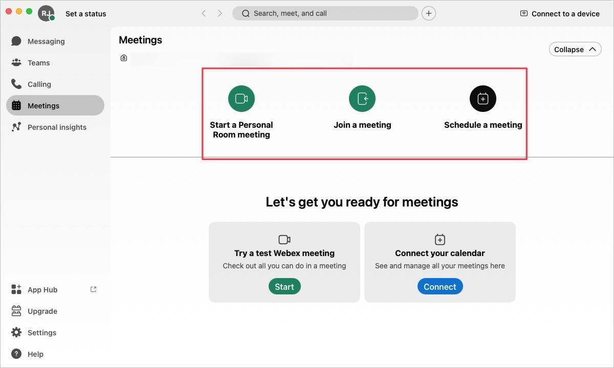
Task: Click the personal room lock icon under Meetings
Action: (x=124, y=58)
